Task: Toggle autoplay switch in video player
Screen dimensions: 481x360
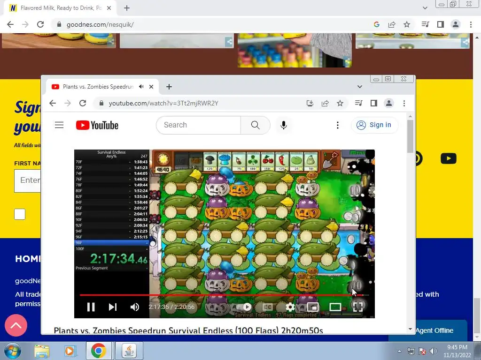Action: point(244,307)
